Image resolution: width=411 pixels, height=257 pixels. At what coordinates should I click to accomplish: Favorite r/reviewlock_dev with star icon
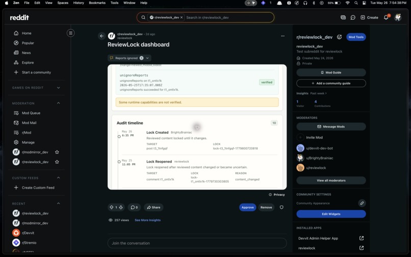click(x=57, y=162)
